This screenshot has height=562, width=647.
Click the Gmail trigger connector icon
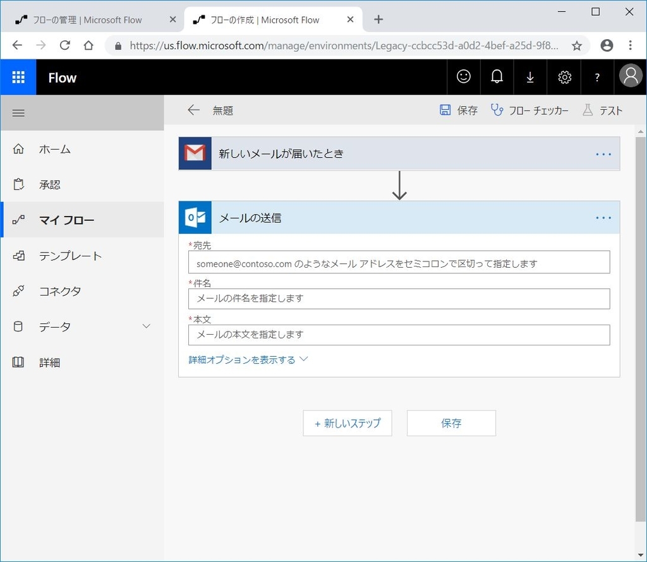tap(195, 153)
